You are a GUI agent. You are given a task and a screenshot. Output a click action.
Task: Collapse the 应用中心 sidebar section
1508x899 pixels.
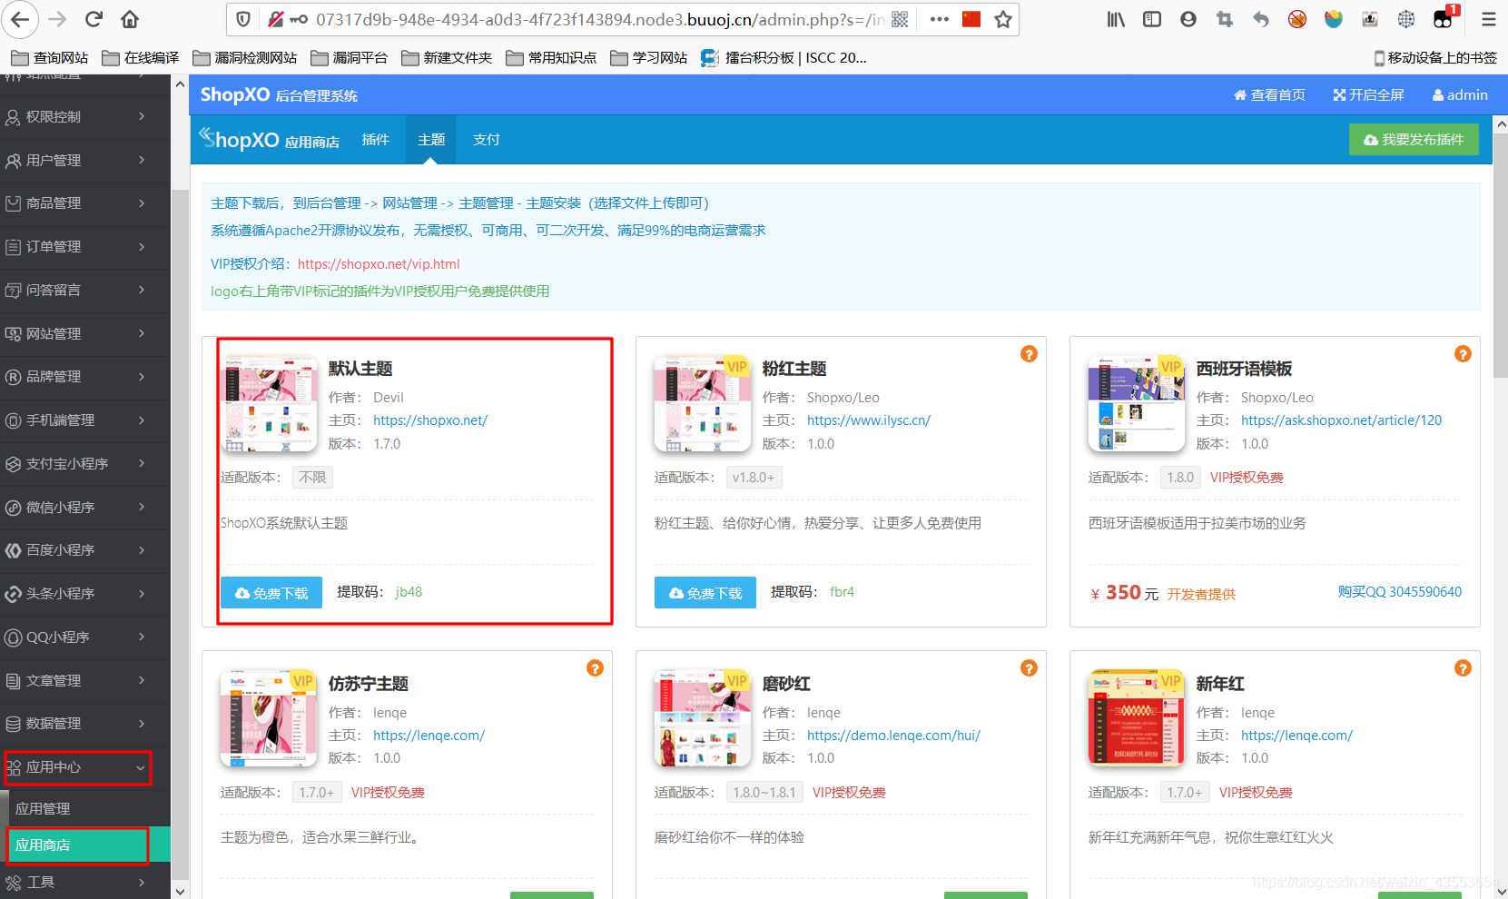[x=85, y=767]
